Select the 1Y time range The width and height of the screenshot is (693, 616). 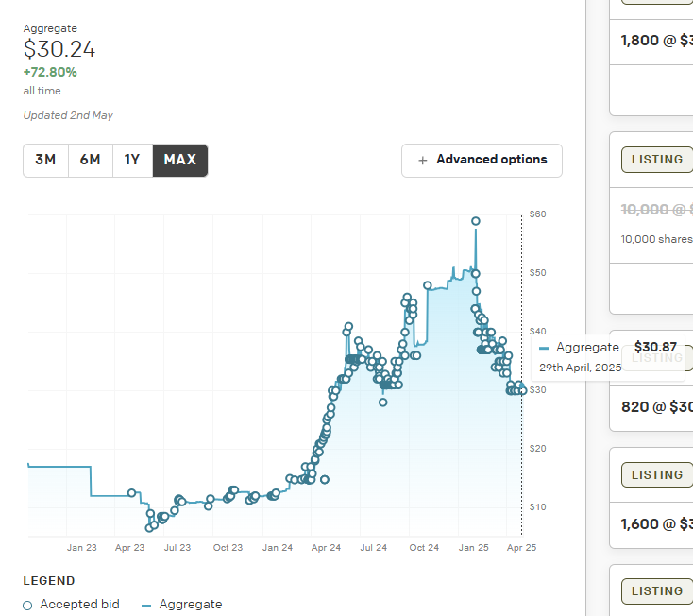(132, 160)
